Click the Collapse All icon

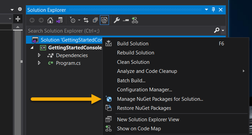(x=95, y=20)
